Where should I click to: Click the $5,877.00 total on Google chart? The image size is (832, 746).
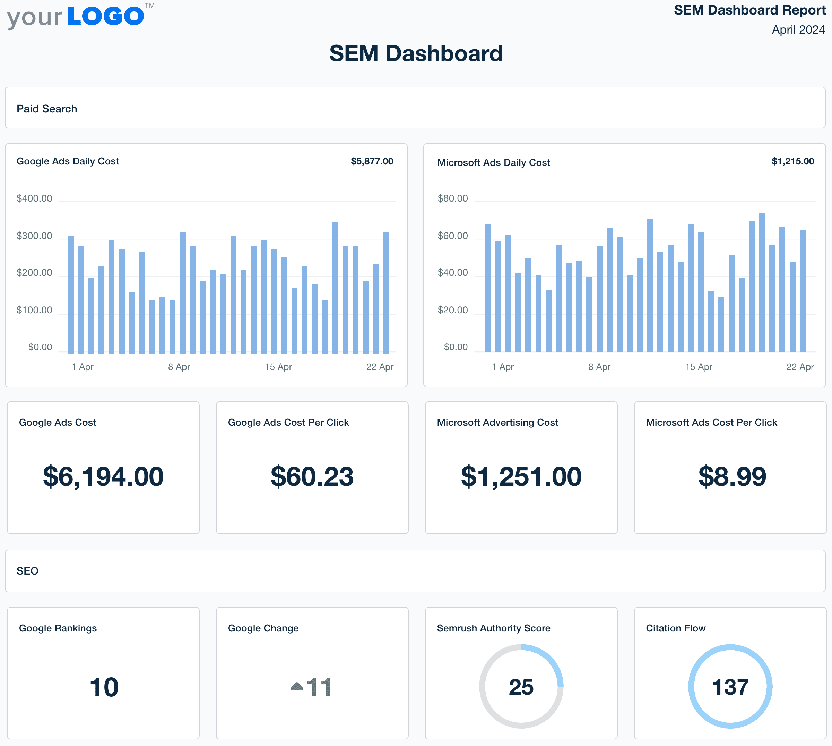(x=372, y=161)
